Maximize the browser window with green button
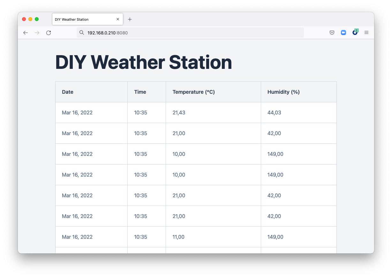 click(37, 19)
